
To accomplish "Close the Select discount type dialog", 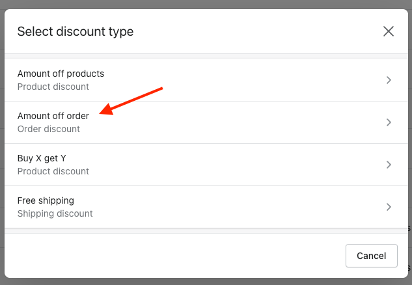I will coord(389,31).
